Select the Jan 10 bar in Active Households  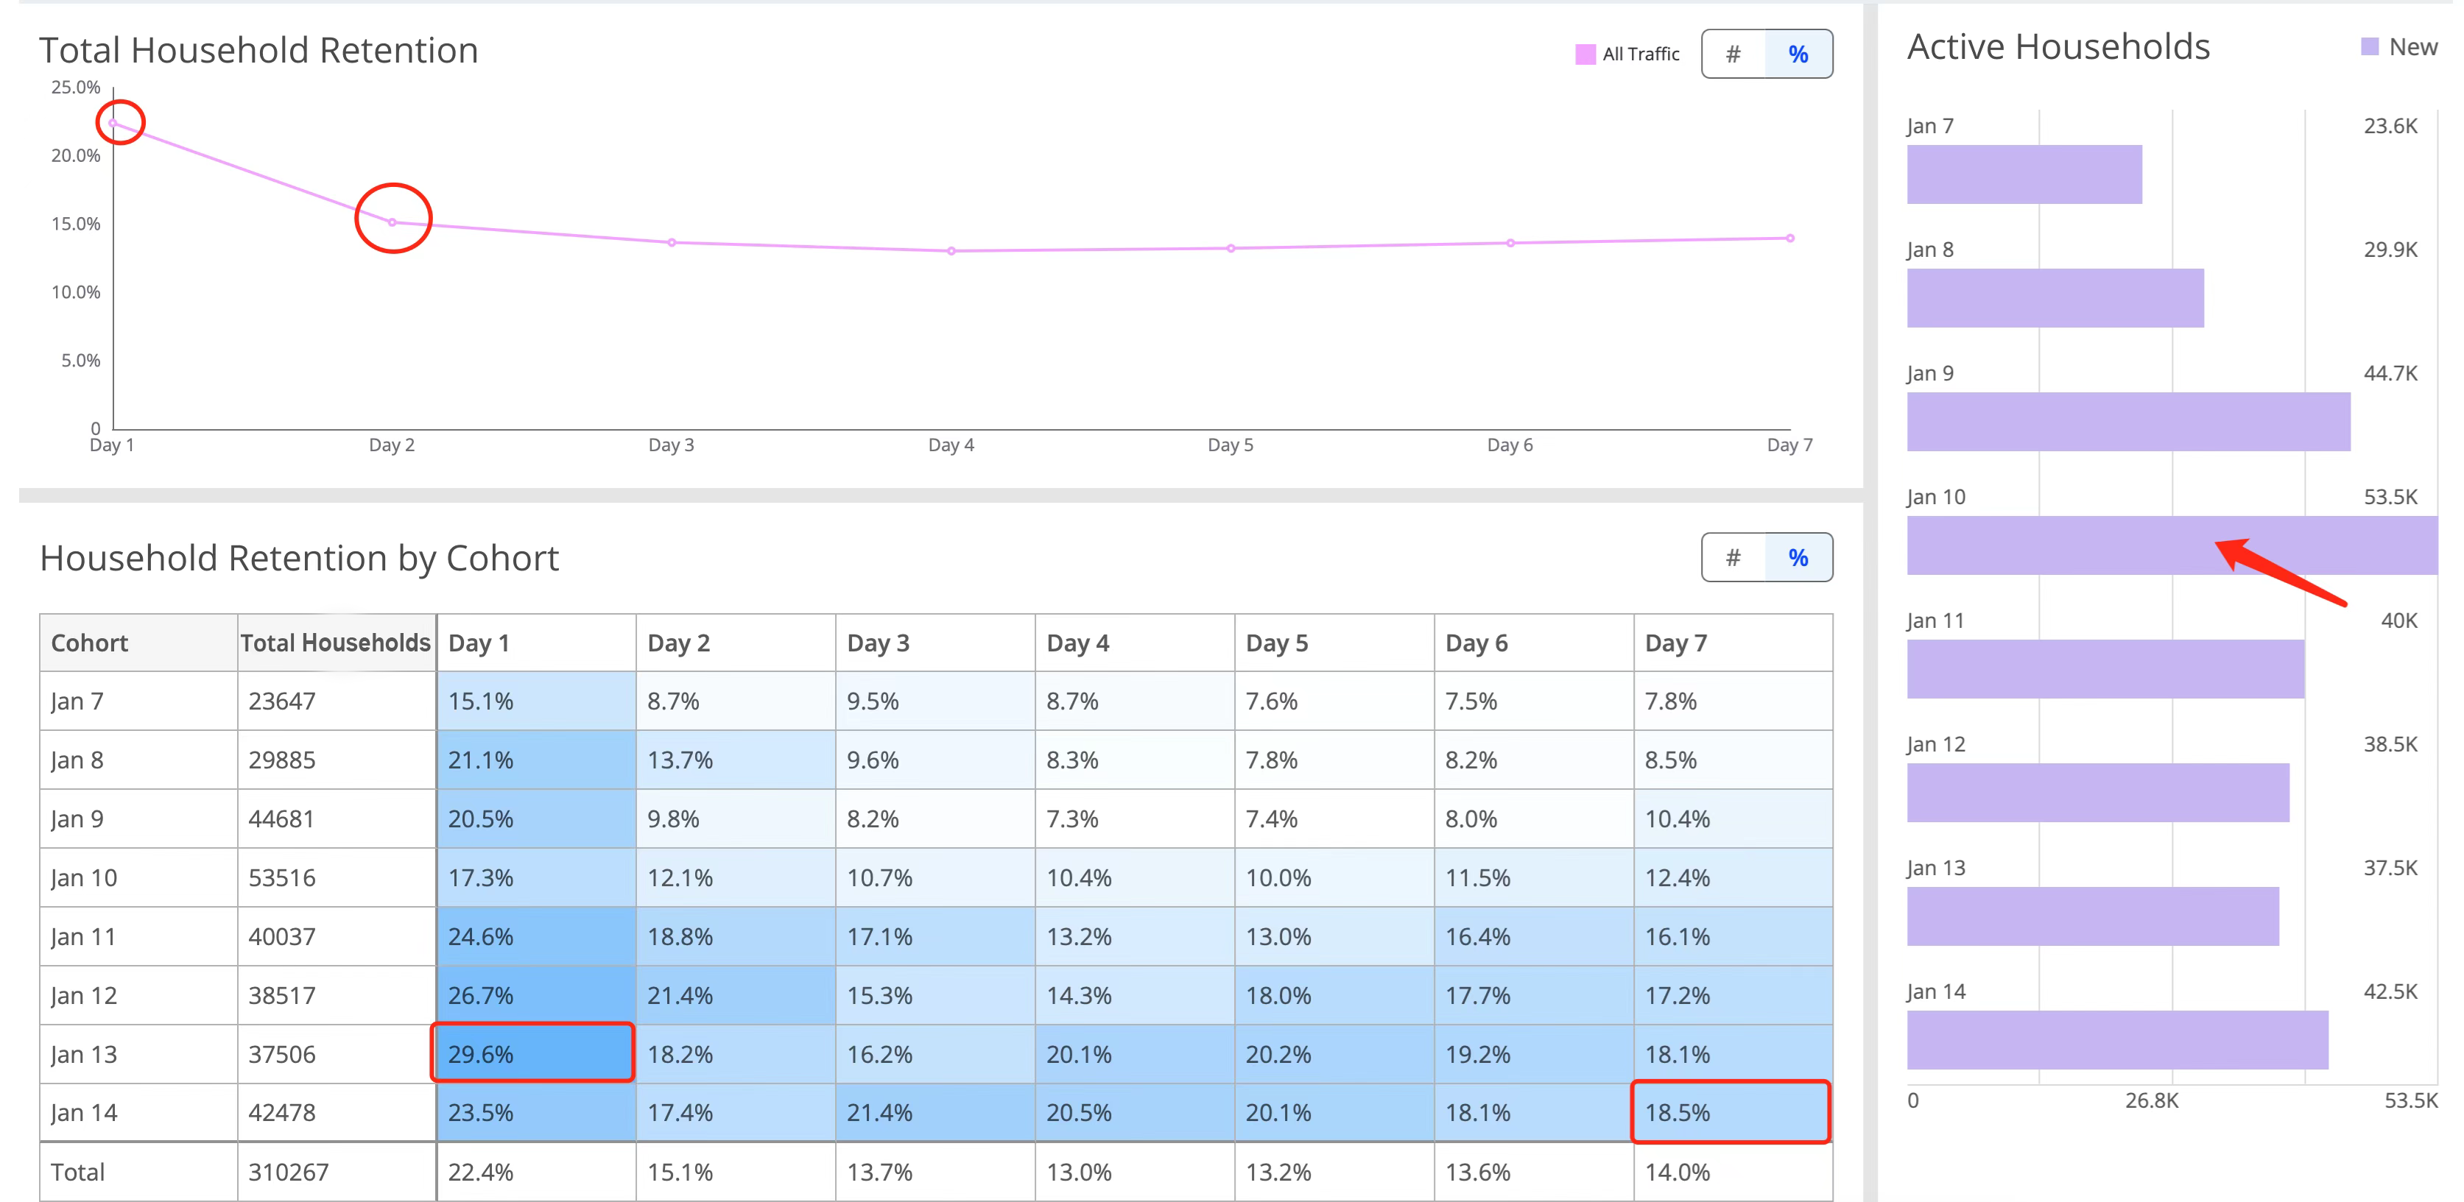(x=2172, y=545)
